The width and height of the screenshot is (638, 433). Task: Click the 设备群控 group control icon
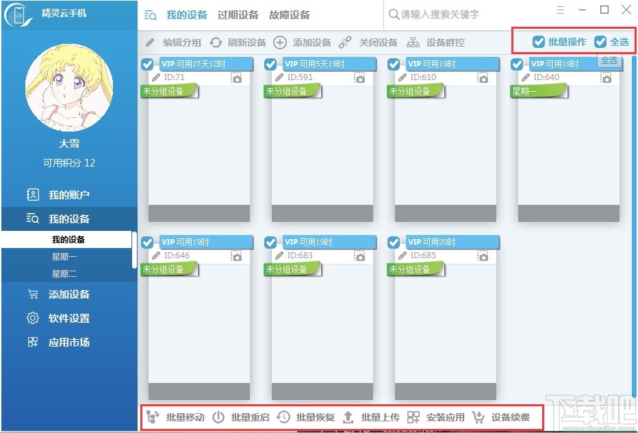(x=413, y=42)
